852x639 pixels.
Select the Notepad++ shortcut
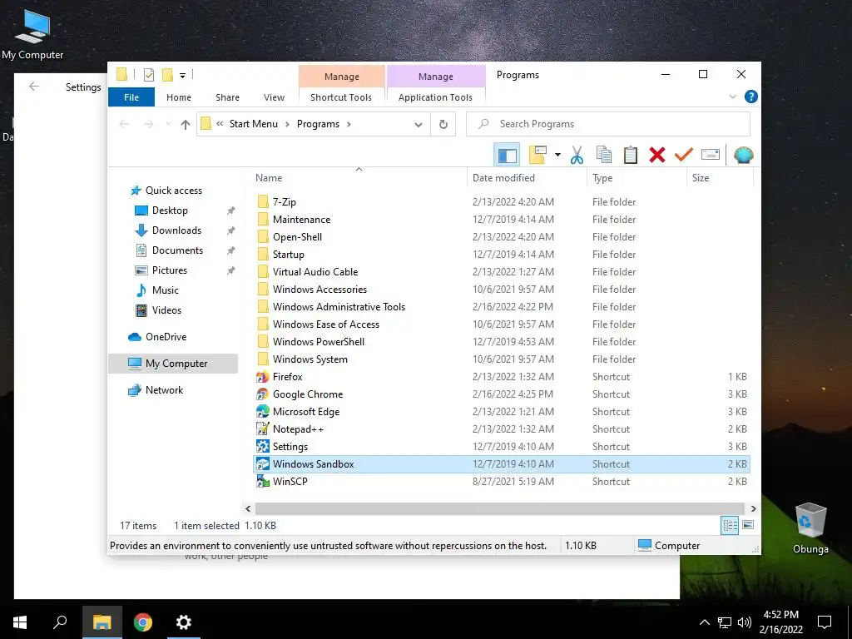pyautogui.click(x=298, y=429)
